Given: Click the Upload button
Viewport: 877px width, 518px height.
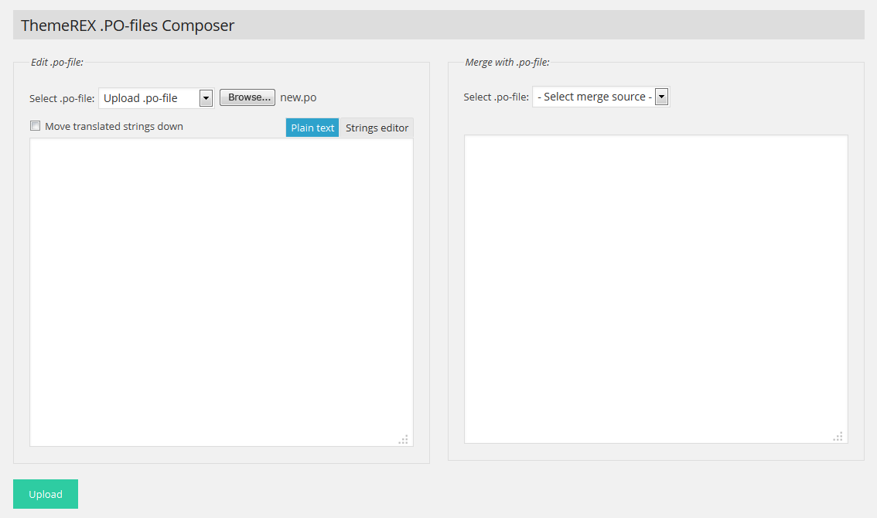Looking at the screenshot, I should point(45,494).
